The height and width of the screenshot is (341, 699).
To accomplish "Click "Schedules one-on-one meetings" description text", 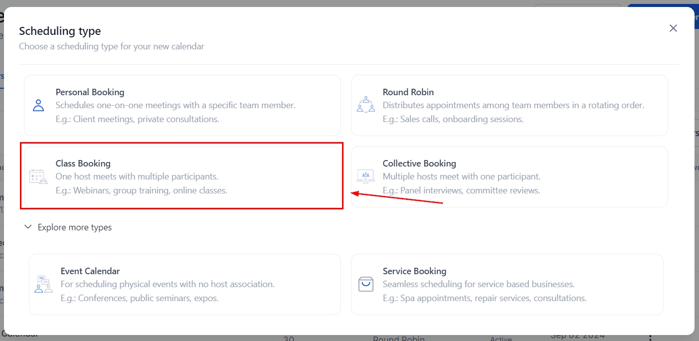I will click(x=175, y=105).
